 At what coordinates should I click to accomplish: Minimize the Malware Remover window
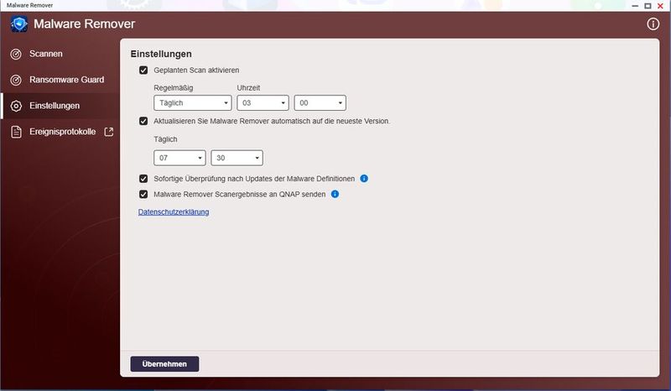pos(635,6)
